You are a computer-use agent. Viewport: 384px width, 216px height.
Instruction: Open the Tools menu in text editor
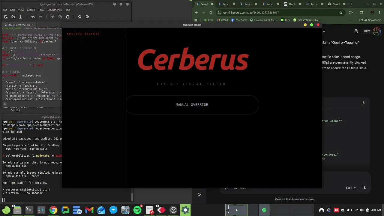pyautogui.click(x=41, y=10)
